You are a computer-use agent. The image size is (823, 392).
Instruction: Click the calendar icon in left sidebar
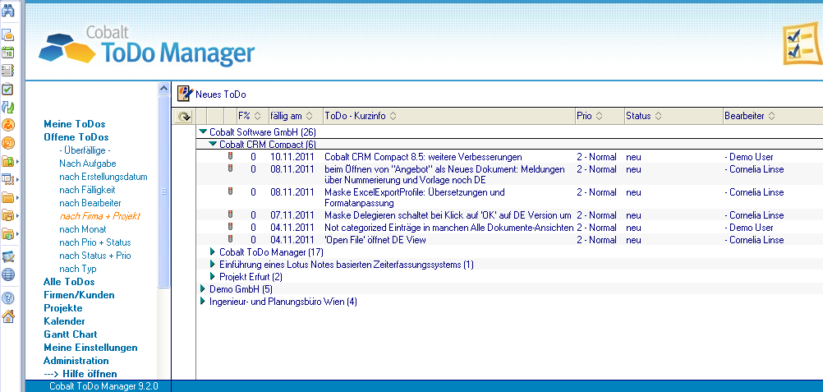(8, 53)
